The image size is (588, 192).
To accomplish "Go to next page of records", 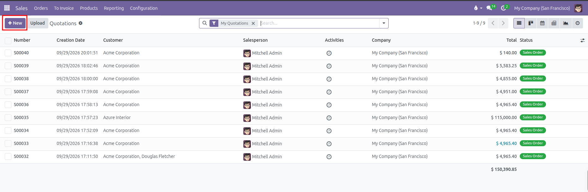I will 503,23.
